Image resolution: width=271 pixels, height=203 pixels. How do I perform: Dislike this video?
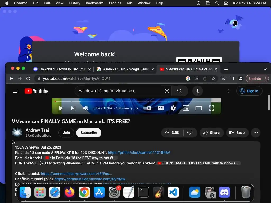tap(190, 133)
